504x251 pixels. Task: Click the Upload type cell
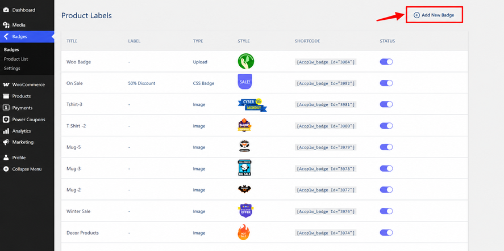200,62
